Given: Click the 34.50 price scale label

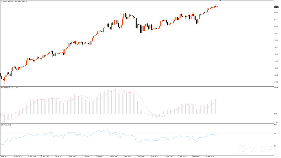Looking at the screenshot, I should (x=276, y=82).
